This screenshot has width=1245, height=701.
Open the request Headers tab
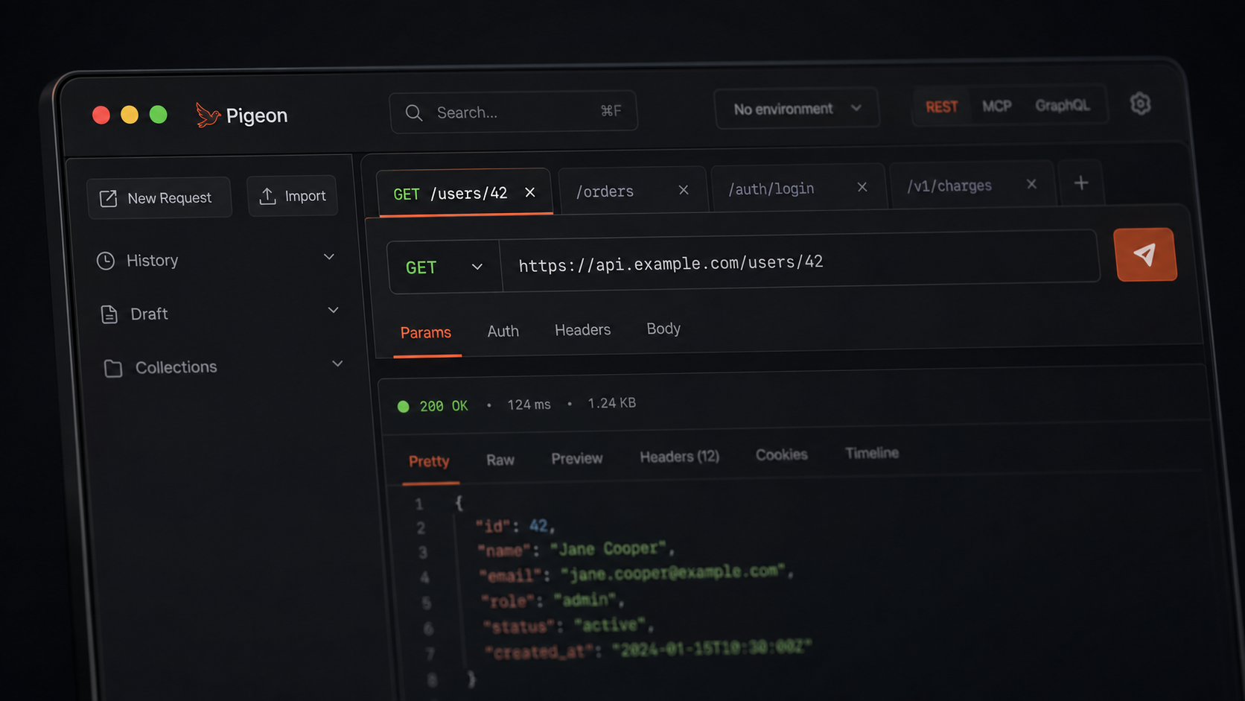click(583, 330)
